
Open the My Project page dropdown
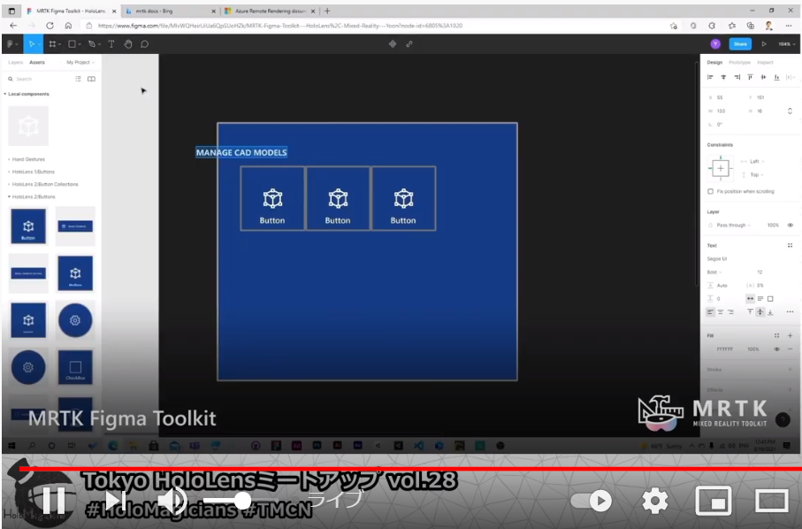pyautogui.click(x=80, y=63)
